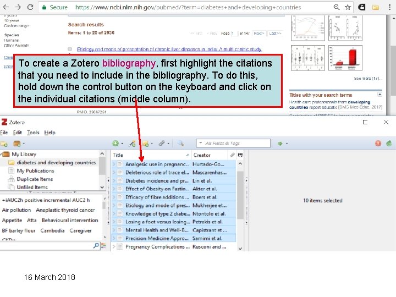The height and width of the screenshot is (297, 396).
Task: Open the New Item dropdown arrow
Action: pyautogui.click(x=122, y=144)
